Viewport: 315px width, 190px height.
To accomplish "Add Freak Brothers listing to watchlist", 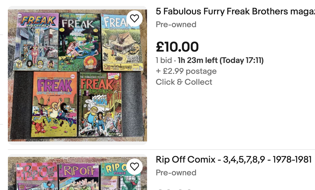I will (x=135, y=18).
